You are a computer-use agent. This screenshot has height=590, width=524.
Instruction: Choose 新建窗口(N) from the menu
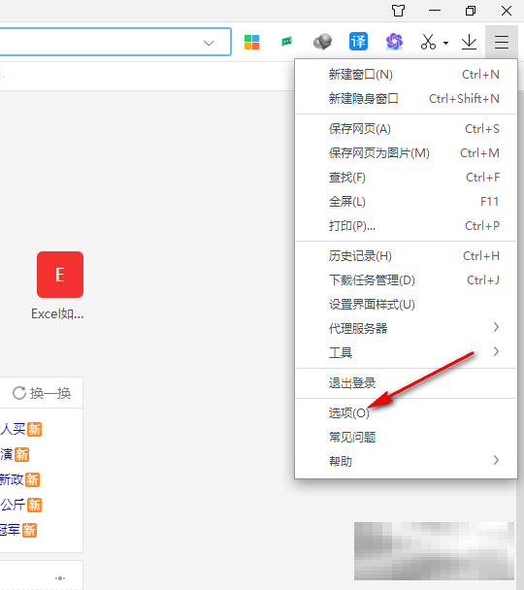[407, 75]
